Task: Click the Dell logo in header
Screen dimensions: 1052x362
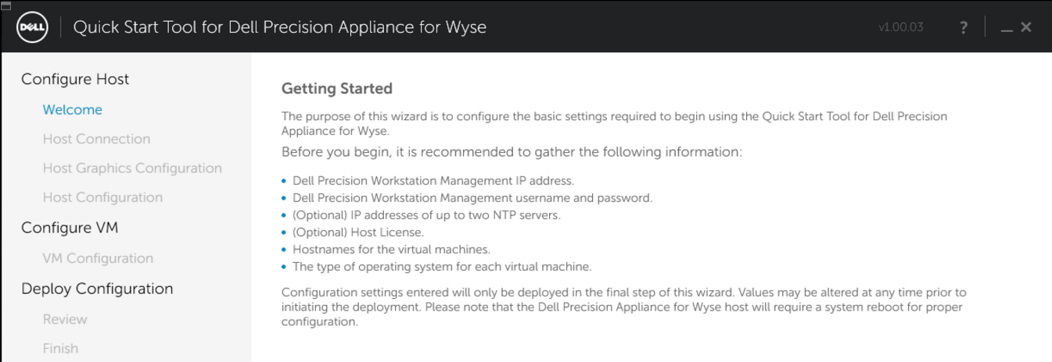Action: [33, 27]
